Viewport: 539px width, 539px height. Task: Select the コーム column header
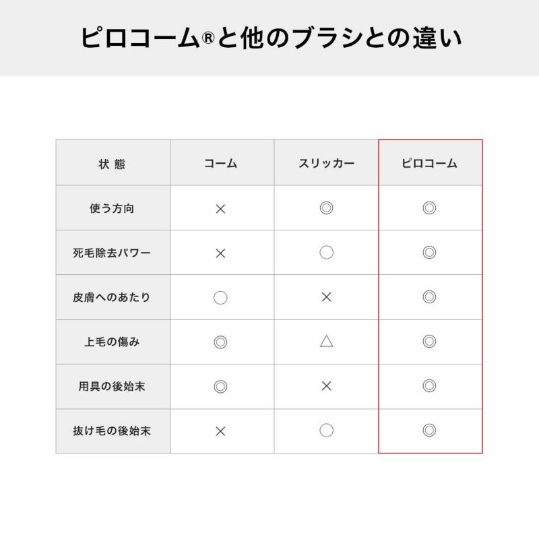tap(221, 164)
